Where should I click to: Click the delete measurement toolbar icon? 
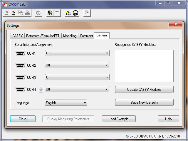tap(6, 13)
